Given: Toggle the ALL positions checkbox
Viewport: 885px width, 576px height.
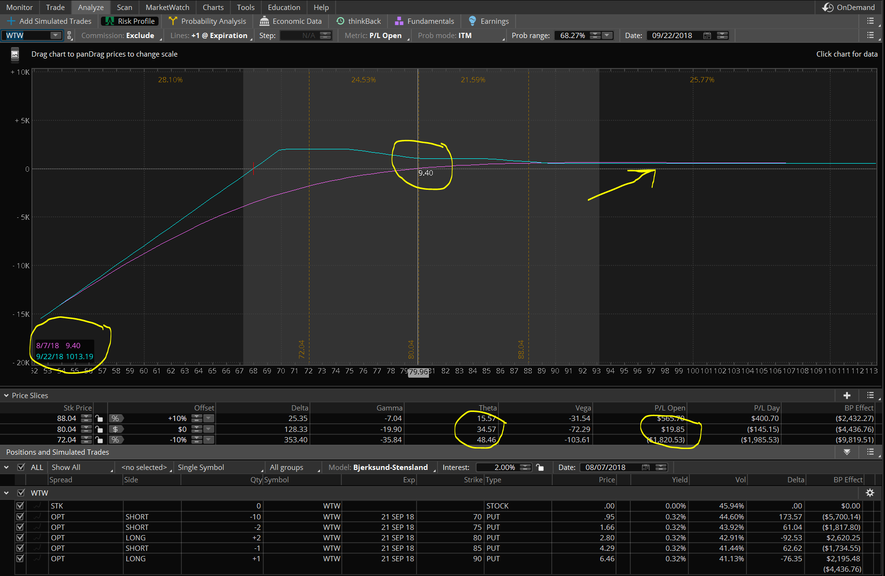Looking at the screenshot, I should 21,467.
